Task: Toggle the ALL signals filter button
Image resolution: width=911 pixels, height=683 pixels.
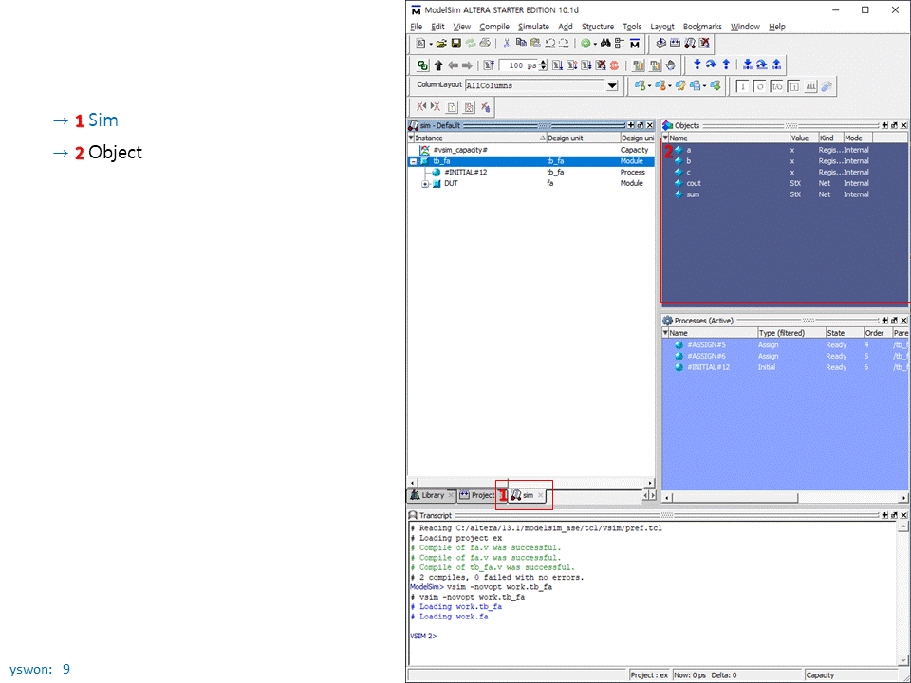Action: click(x=810, y=86)
